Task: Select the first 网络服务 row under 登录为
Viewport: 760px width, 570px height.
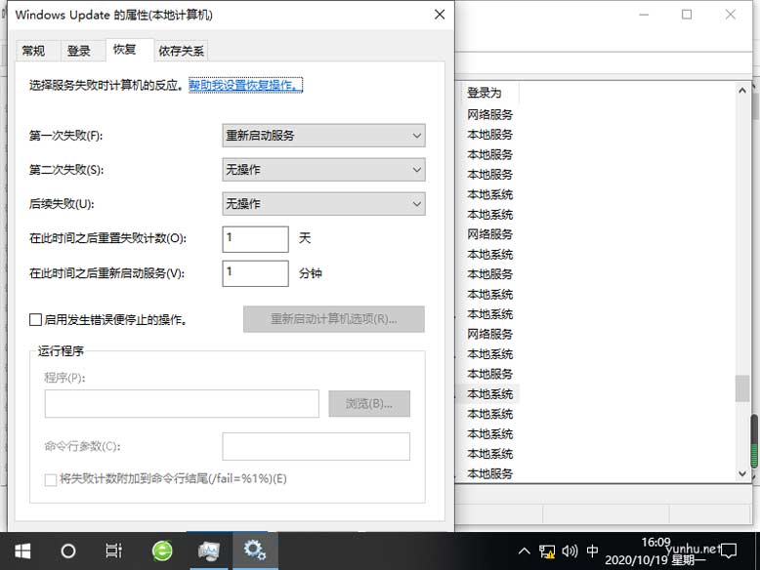Action: point(489,115)
